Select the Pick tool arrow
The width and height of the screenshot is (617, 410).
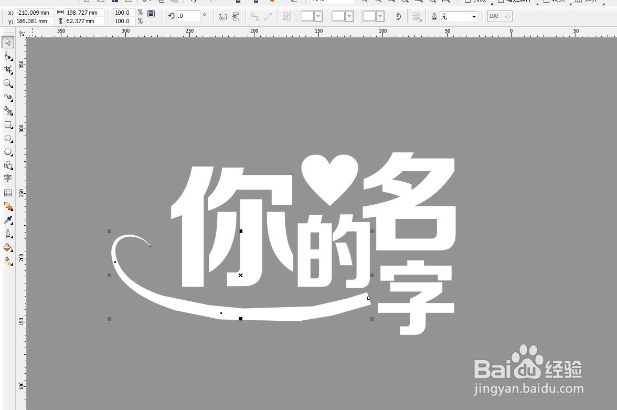pyautogui.click(x=8, y=42)
